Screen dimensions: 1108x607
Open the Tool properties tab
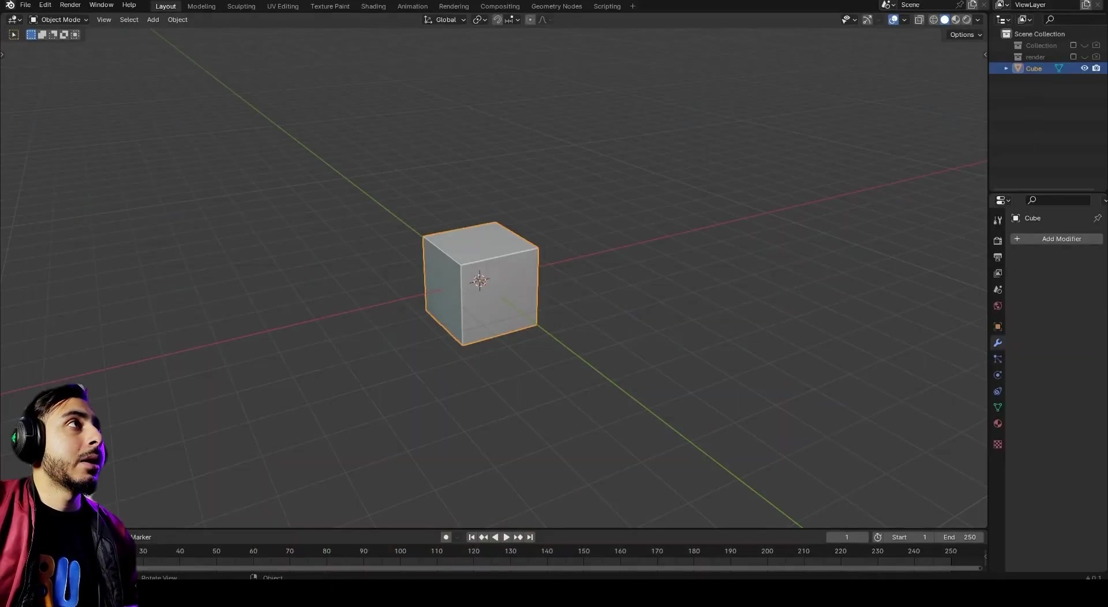pyautogui.click(x=998, y=220)
